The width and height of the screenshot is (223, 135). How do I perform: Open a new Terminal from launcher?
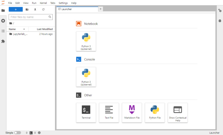pyautogui.click(x=86, y=112)
